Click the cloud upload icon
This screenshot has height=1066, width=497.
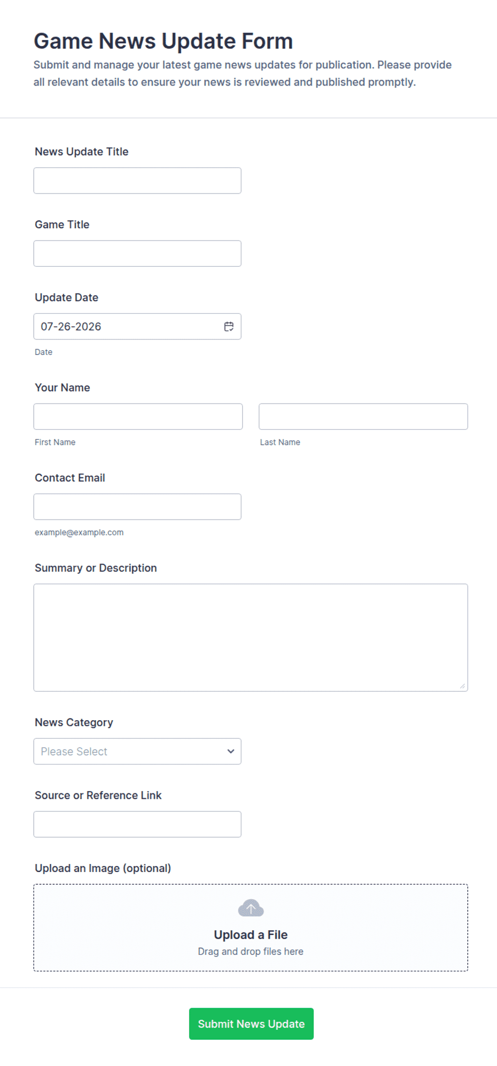tap(251, 908)
